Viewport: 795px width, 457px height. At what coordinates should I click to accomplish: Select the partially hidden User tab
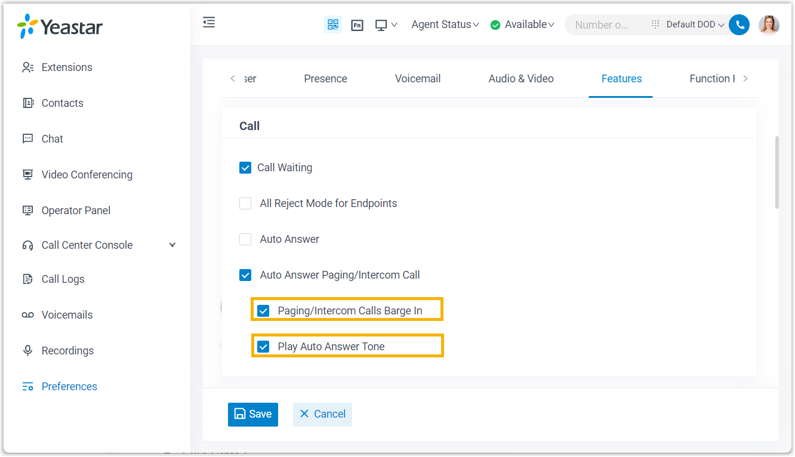click(250, 79)
